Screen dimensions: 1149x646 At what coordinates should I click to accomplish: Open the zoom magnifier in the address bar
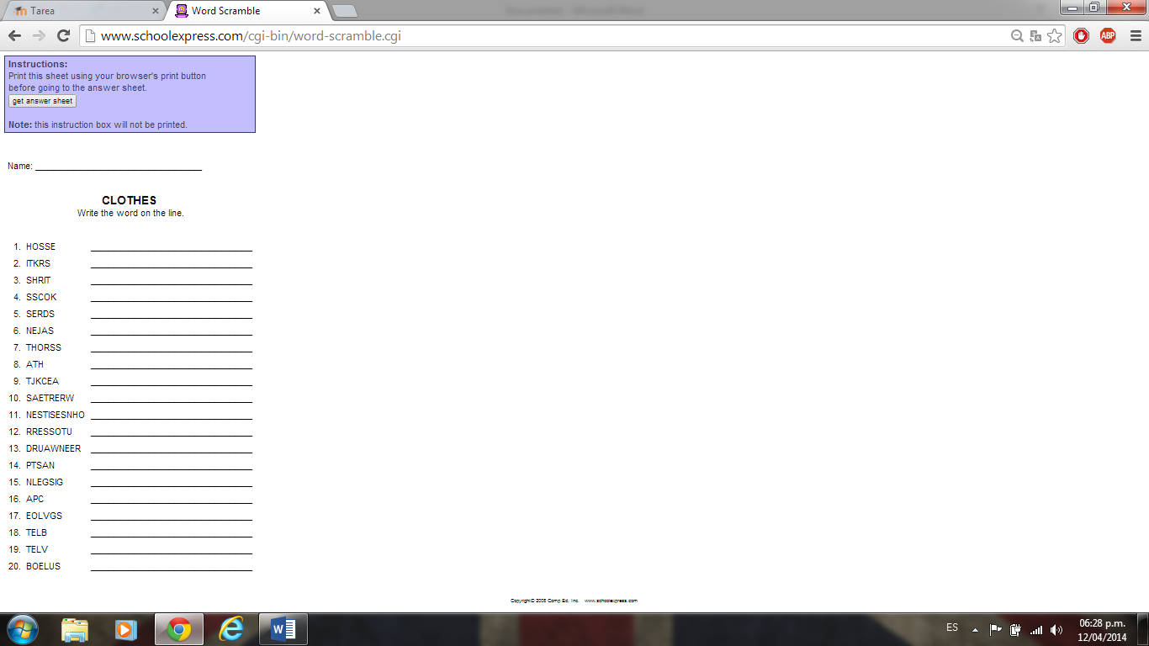[1018, 36]
